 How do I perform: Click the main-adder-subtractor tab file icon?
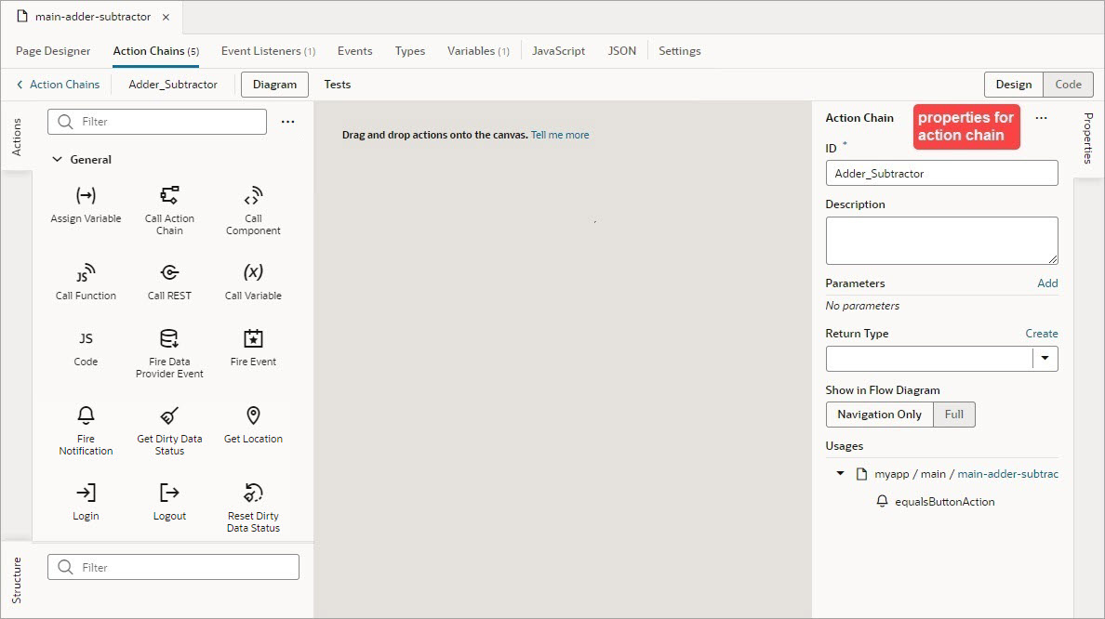21,16
